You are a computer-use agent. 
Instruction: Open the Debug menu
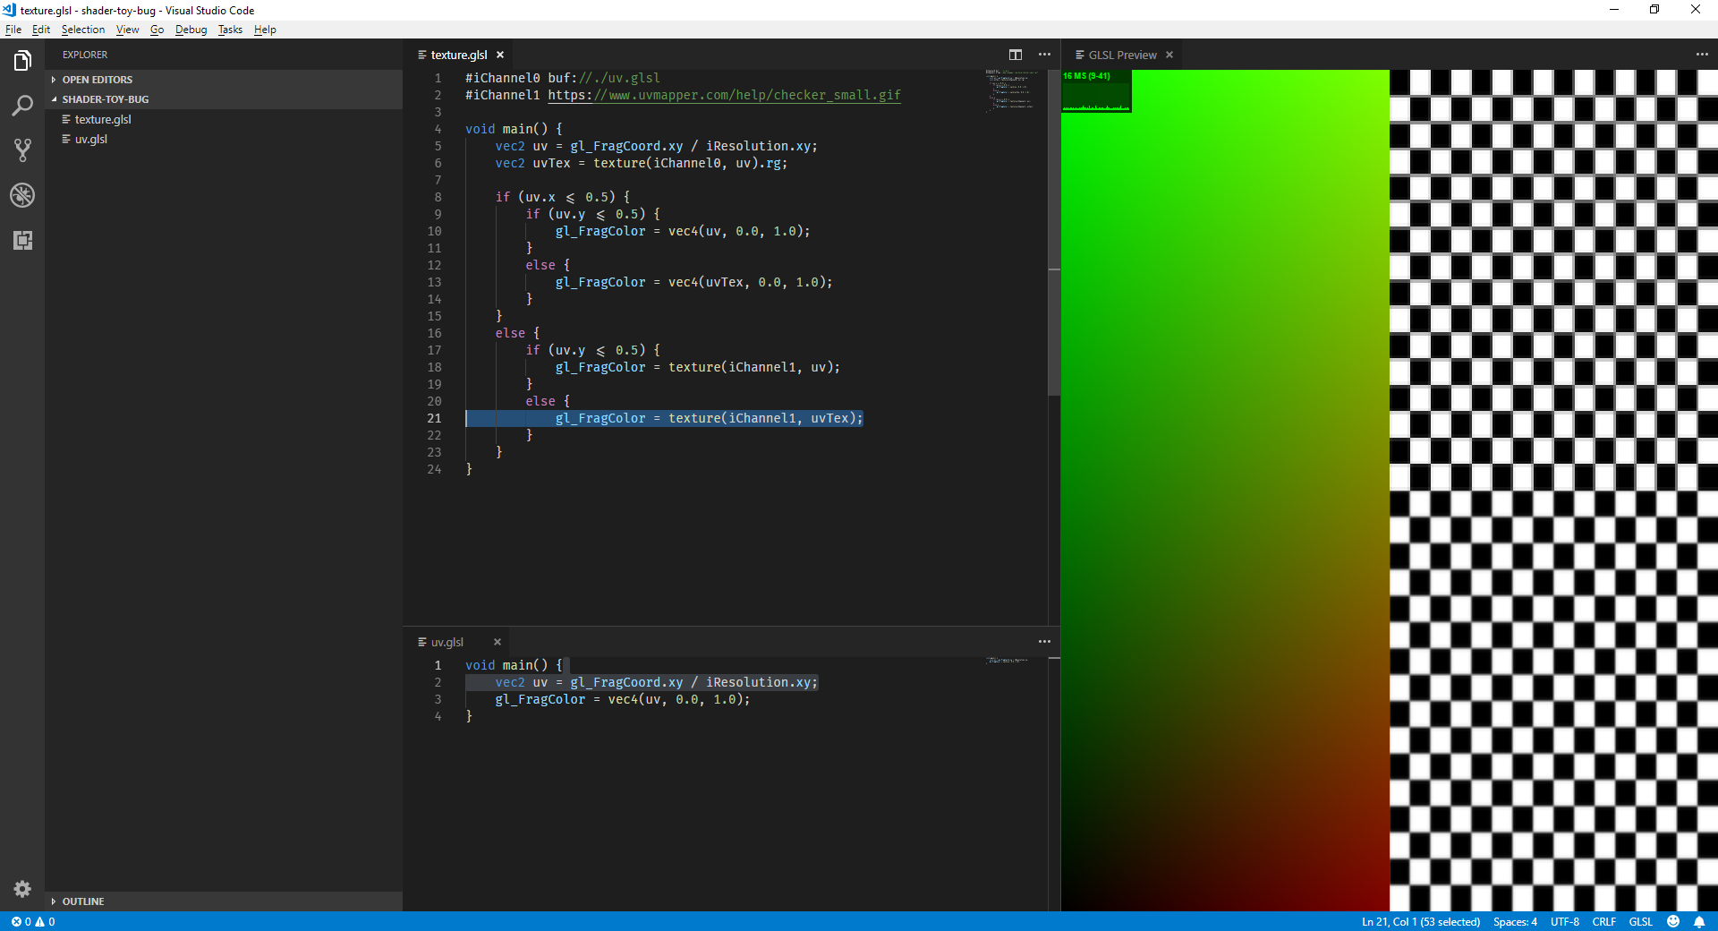point(191,30)
